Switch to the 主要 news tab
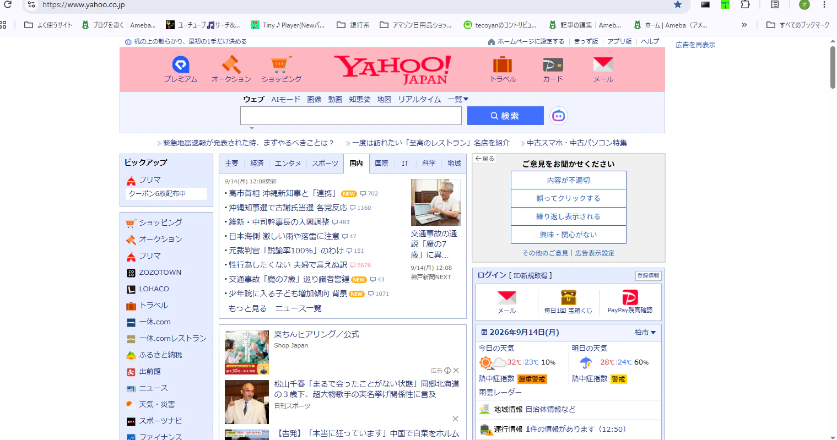 click(232, 164)
